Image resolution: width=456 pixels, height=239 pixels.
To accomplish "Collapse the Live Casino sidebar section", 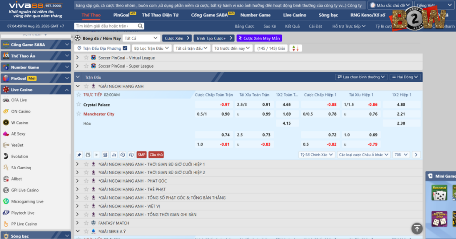I will coord(36,90).
